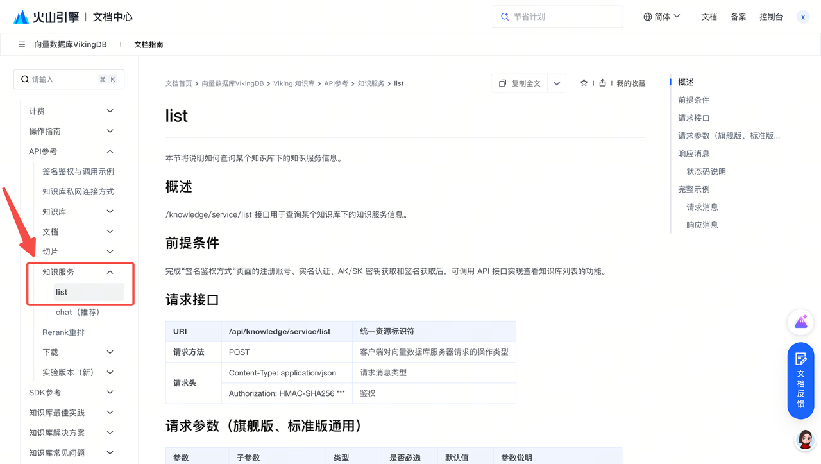Focus the 节省计划 top search field
The image size is (821, 464).
pos(558,17)
